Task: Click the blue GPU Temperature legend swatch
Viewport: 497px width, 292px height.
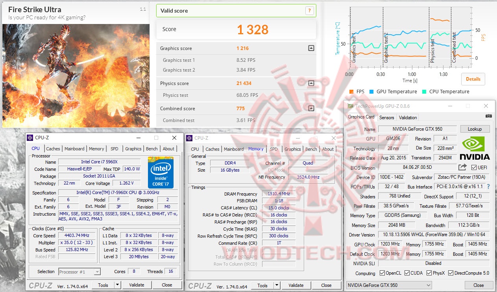Action: pyautogui.click(x=371, y=92)
